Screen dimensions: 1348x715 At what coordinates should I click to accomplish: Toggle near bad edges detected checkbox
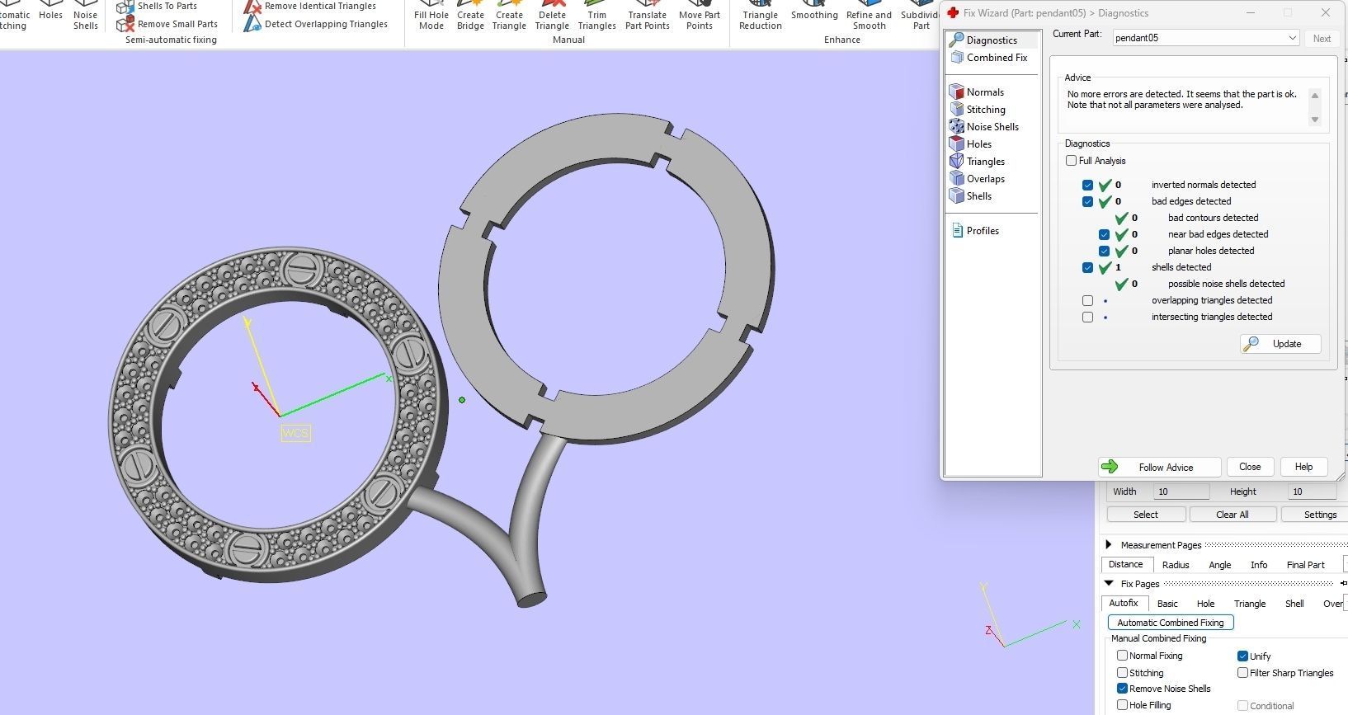[x=1104, y=234]
